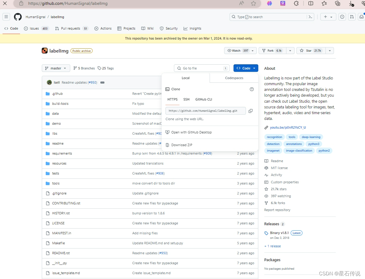Open the command palette icon in search
The width and height of the screenshot is (365, 279).
point(310,17)
